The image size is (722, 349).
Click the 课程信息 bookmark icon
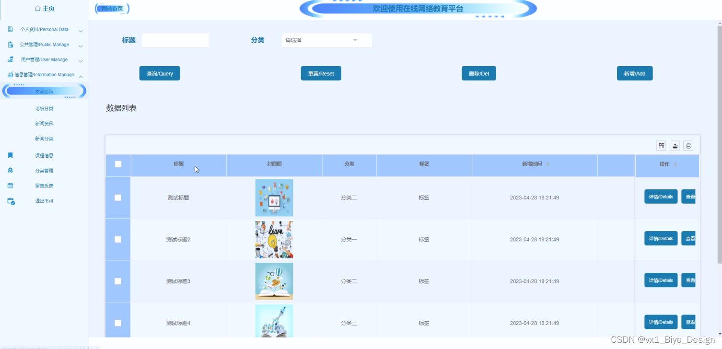pos(11,155)
